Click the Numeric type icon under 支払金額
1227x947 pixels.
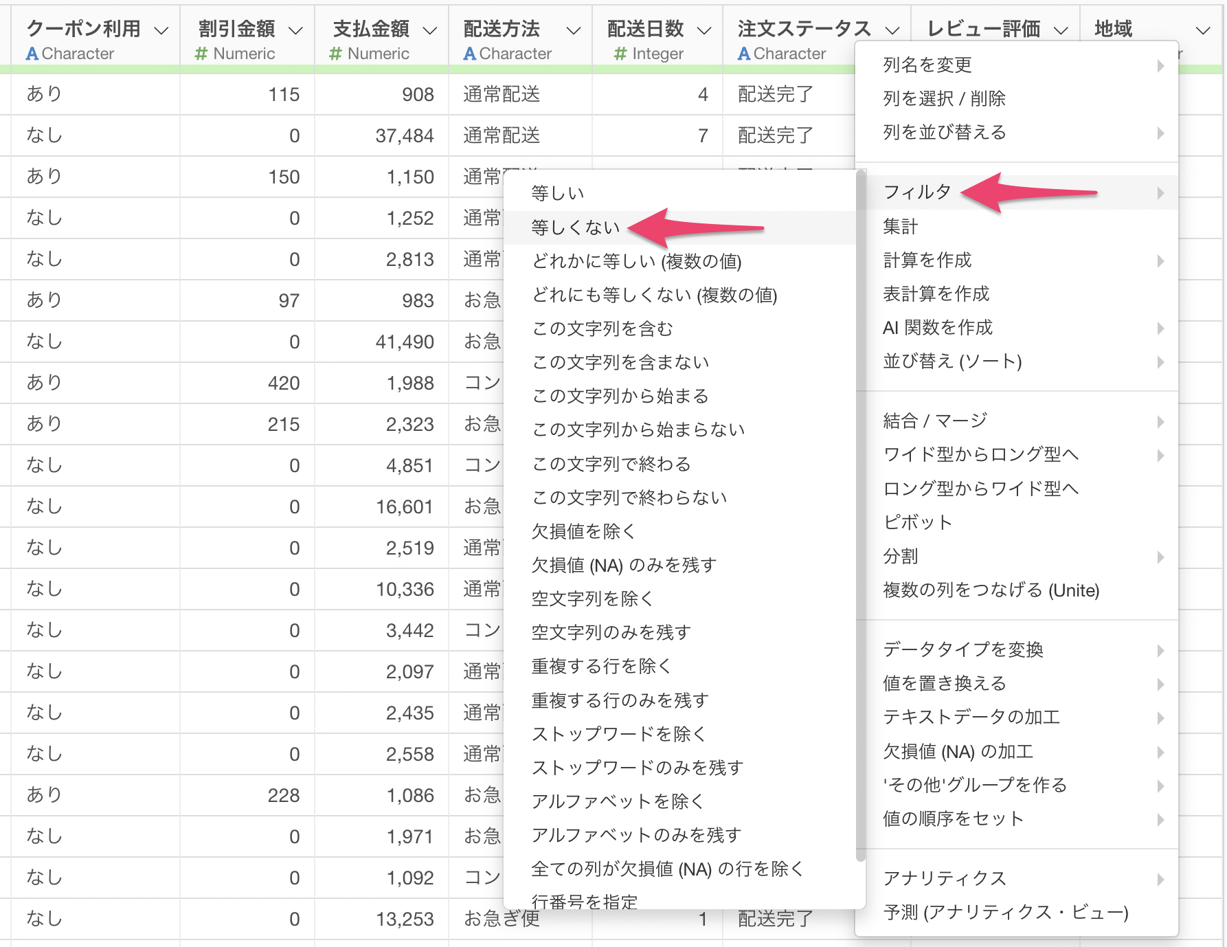[335, 54]
